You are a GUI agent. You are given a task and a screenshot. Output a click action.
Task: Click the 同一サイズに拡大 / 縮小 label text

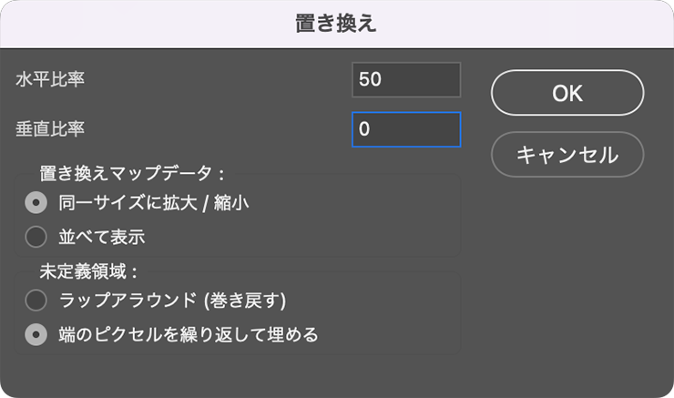tap(154, 202)
